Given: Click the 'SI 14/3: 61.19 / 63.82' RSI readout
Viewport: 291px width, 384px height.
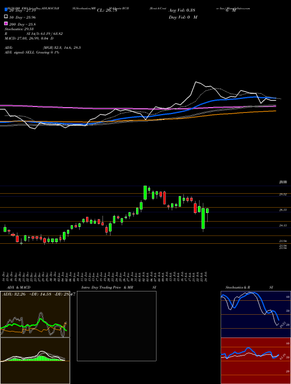Looking at the screenshot, I should point(45,34).
